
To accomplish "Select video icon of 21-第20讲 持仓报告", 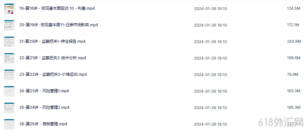I will [x=9, y=42].
